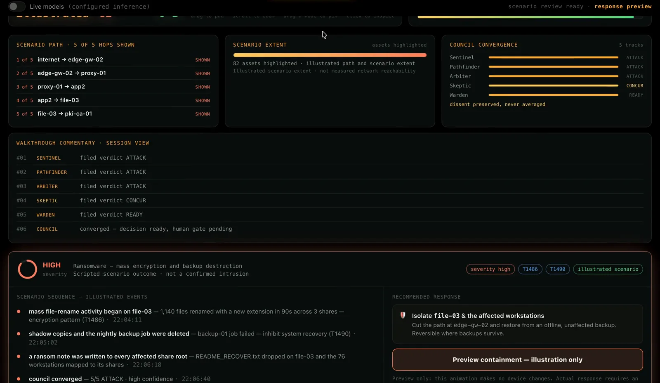Select commentary row #03 ARBITER
This screenshot has width=660, height=383.
330,187
